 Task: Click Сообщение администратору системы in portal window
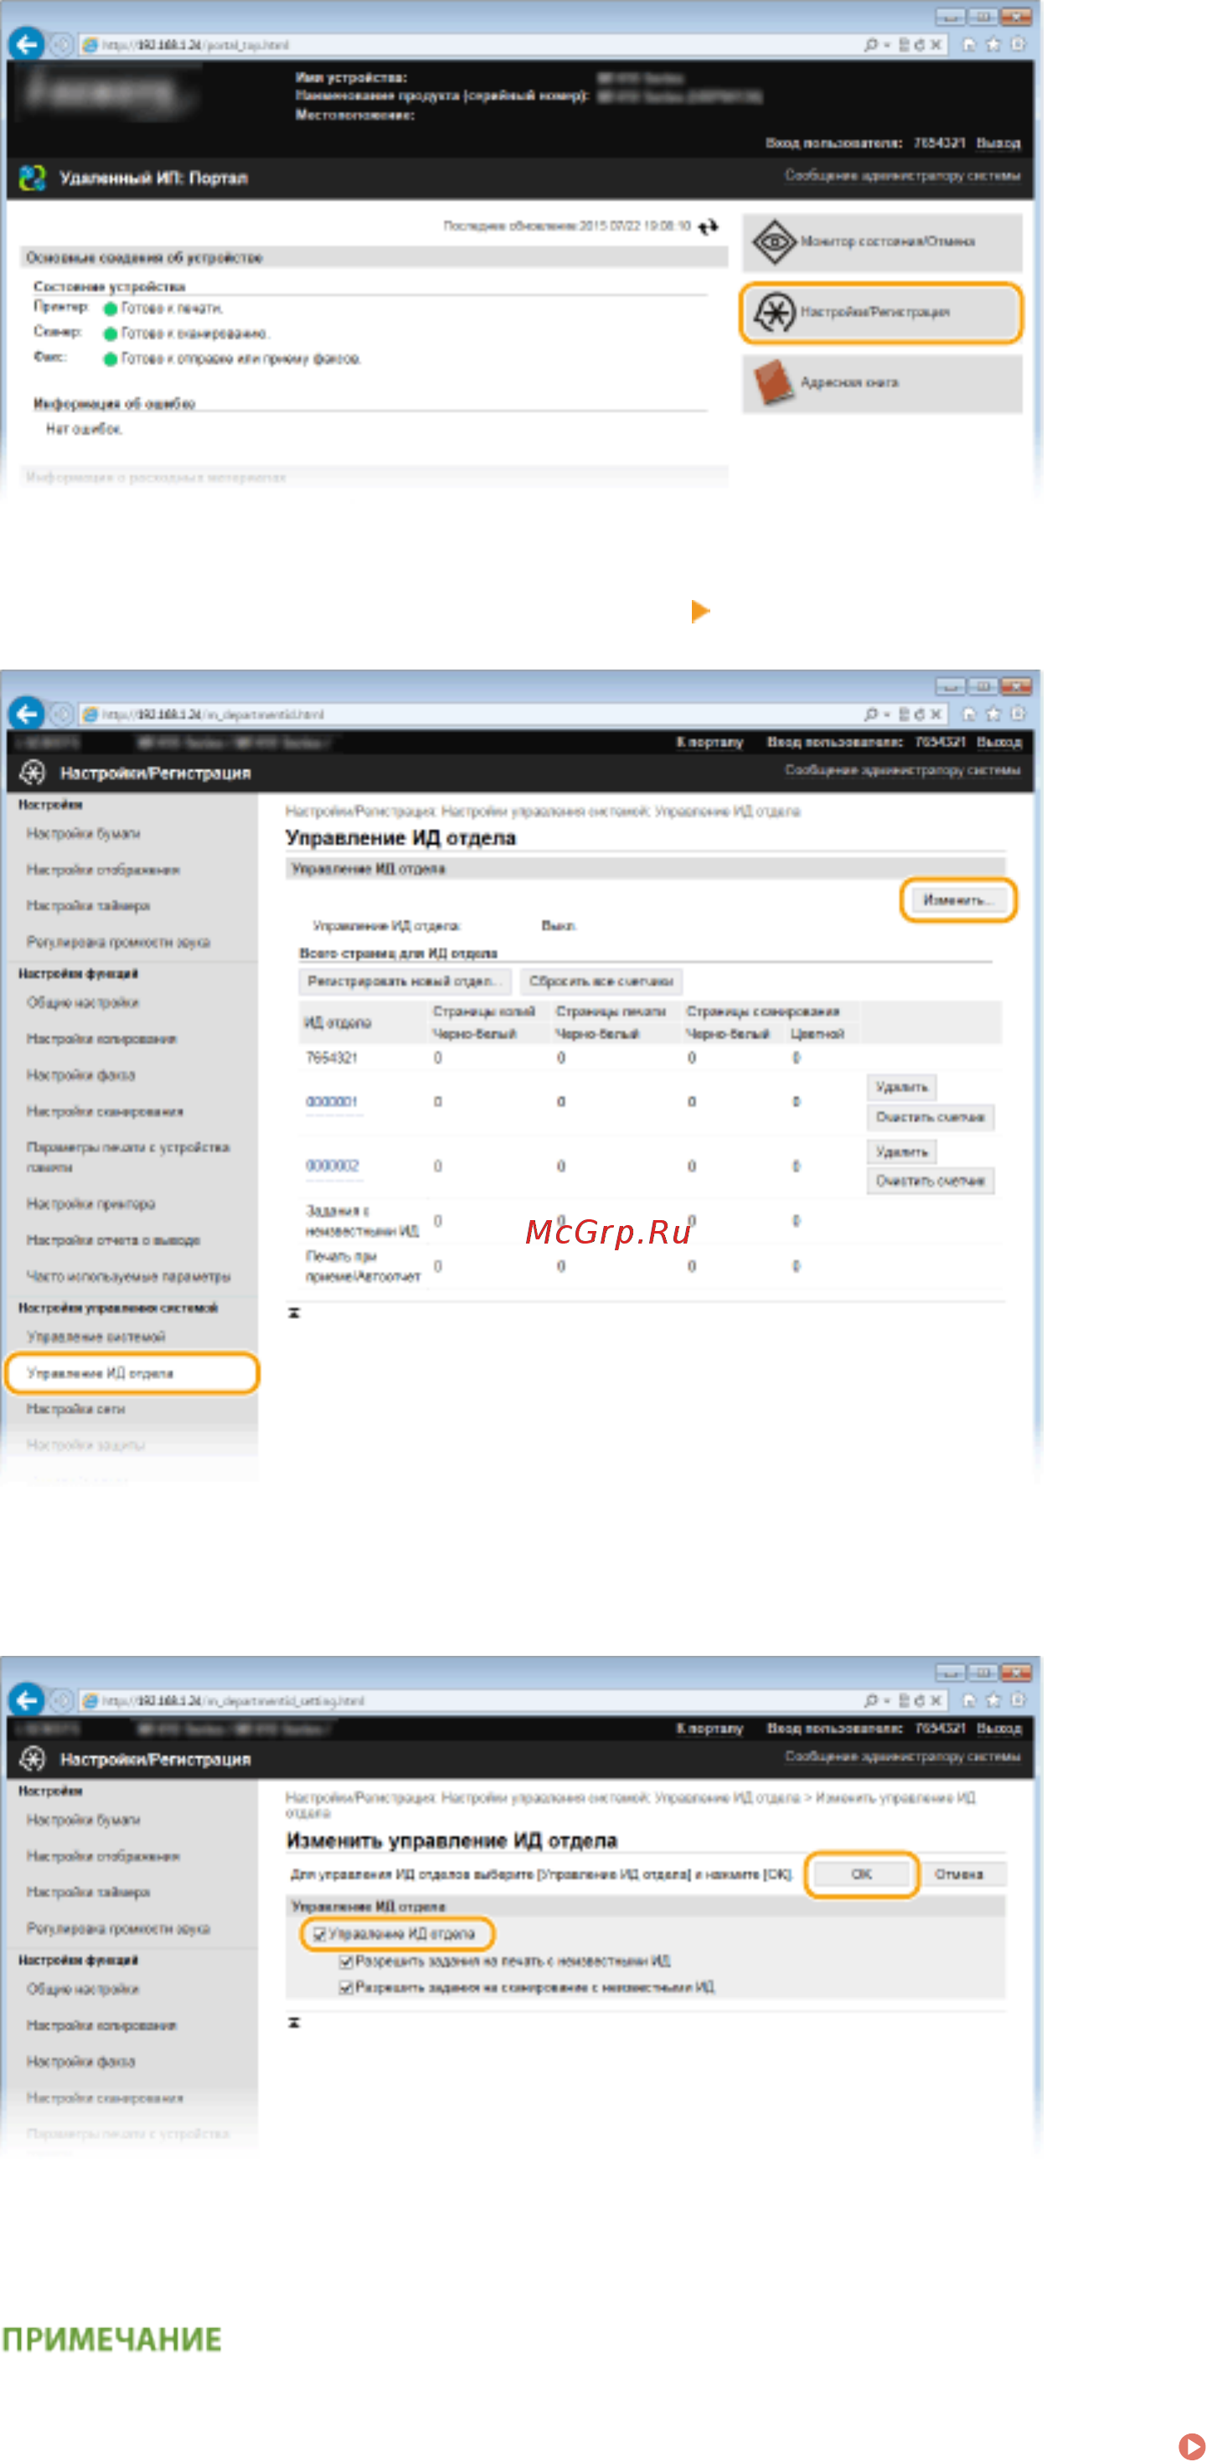[x=902, y=176]
